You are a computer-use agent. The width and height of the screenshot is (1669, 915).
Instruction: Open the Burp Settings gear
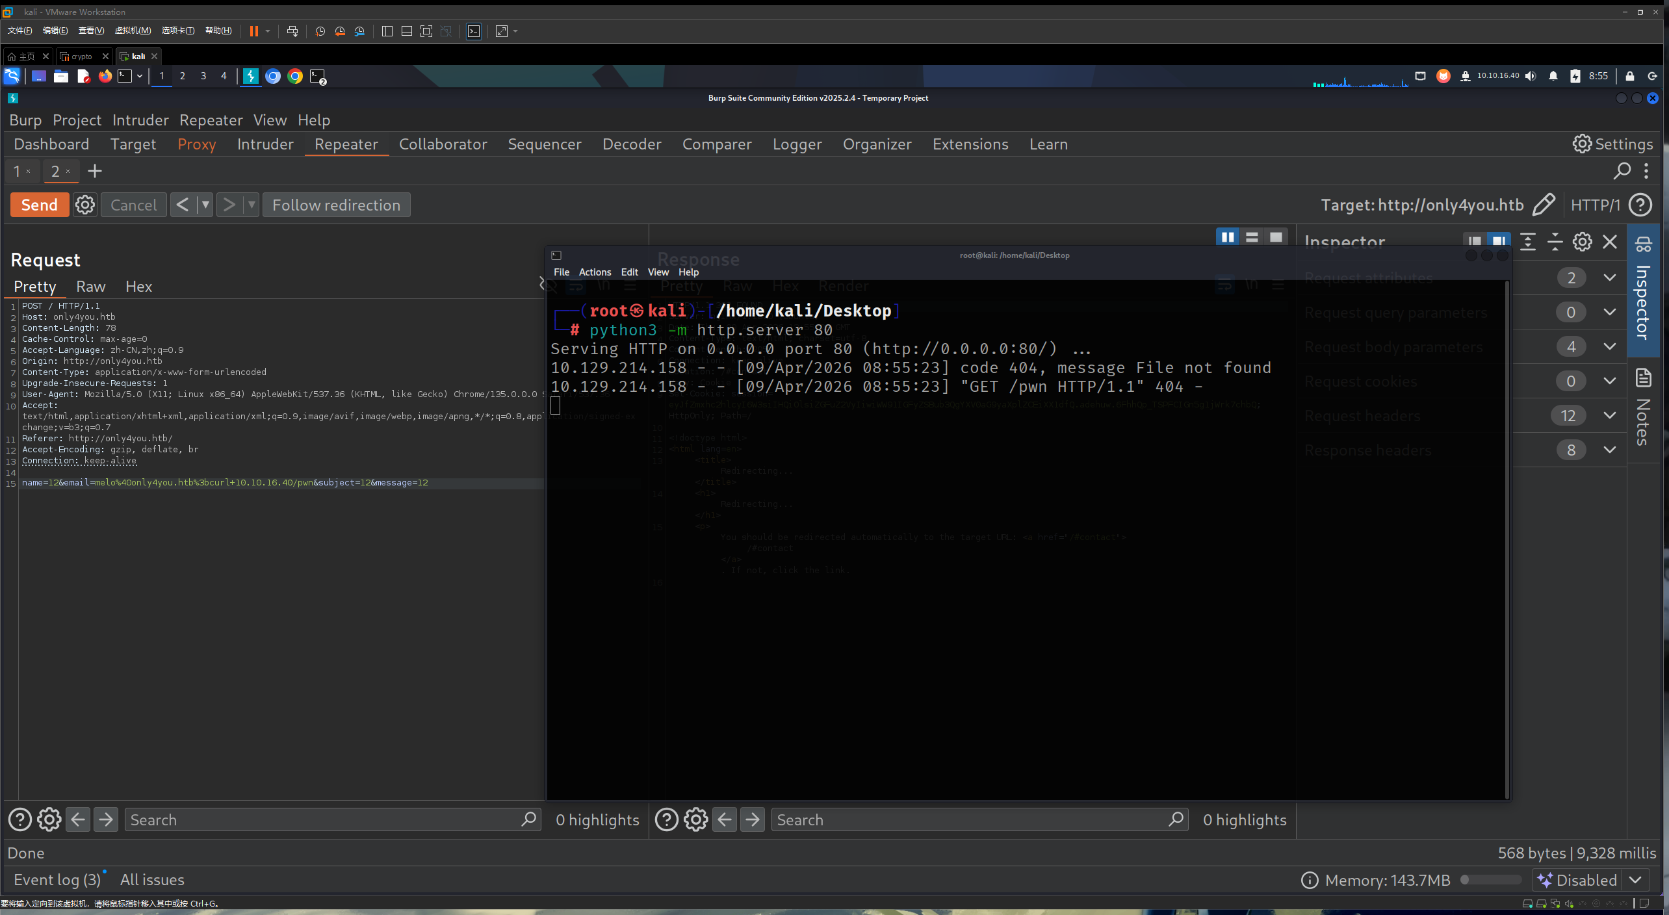coord(1612,144)
